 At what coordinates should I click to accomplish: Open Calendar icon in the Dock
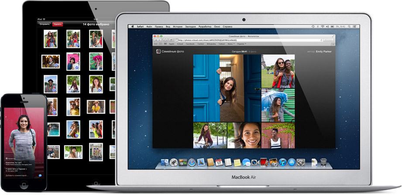click(219, 162)
